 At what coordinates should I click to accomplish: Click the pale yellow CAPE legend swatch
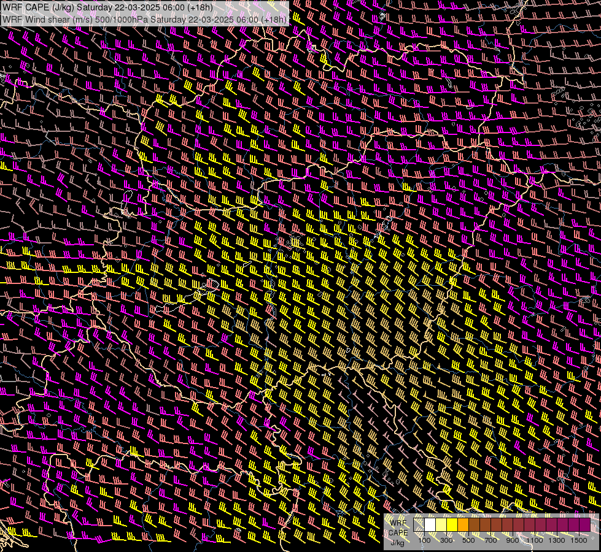click(441, 525)
